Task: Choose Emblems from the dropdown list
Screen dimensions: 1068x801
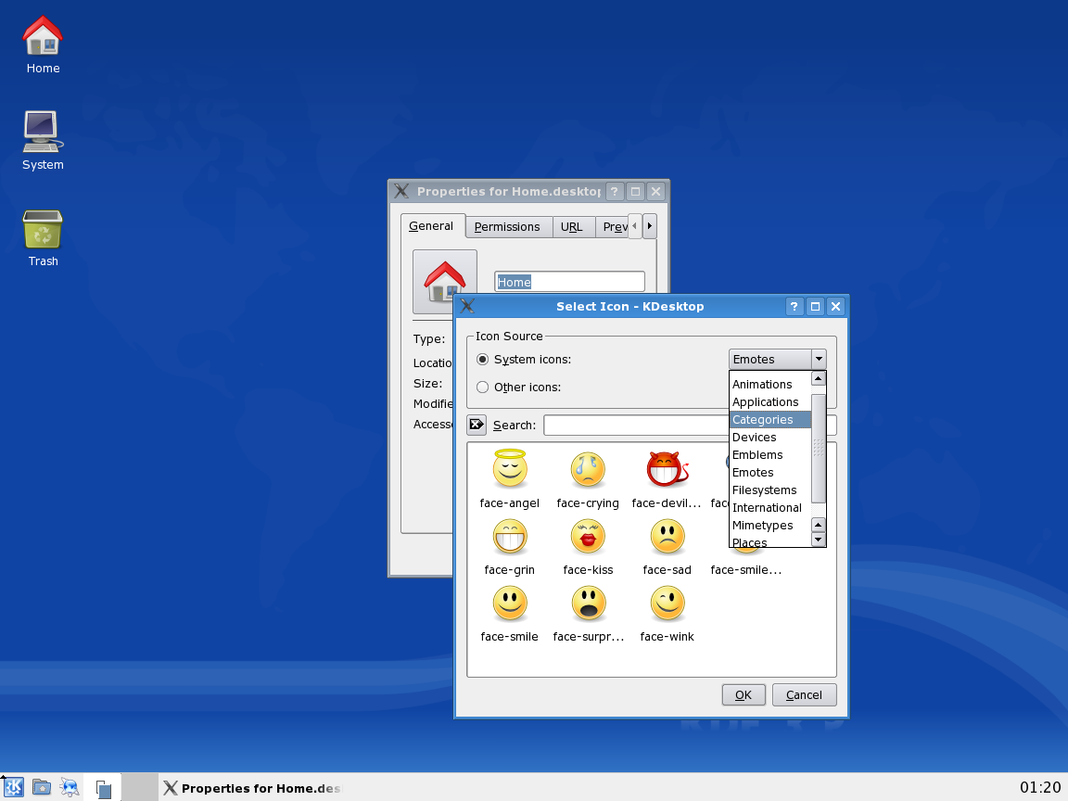Action: [x=770, y=455]
